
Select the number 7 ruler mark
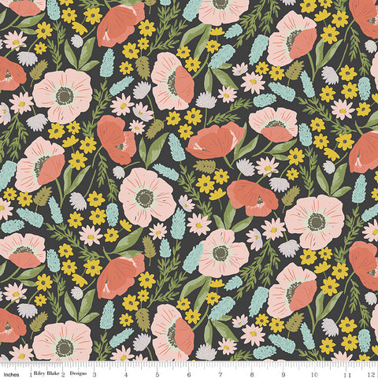[220, 374]
